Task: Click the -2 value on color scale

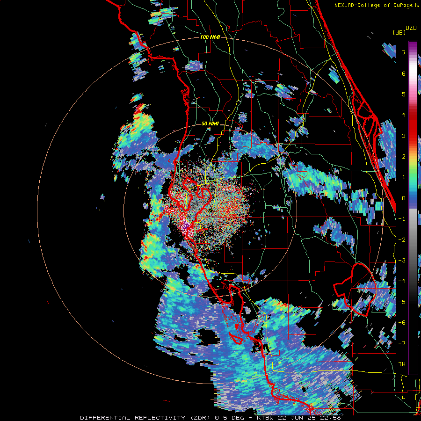Action: pos(402,240)
